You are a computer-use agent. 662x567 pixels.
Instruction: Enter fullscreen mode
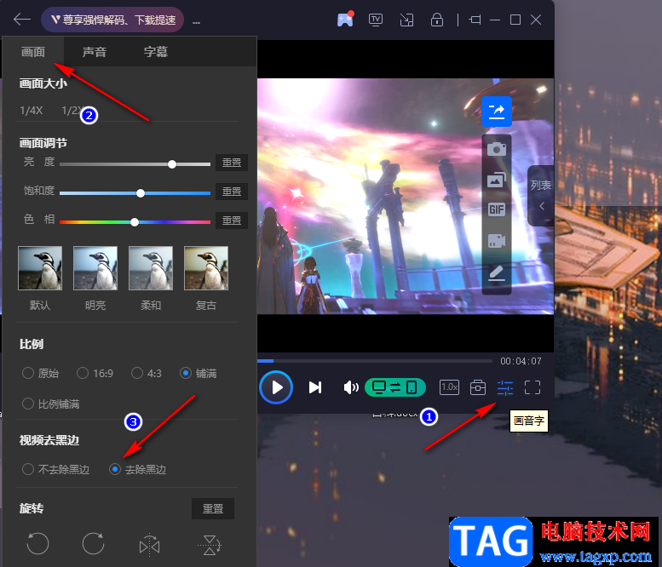(x=532, y=387)
